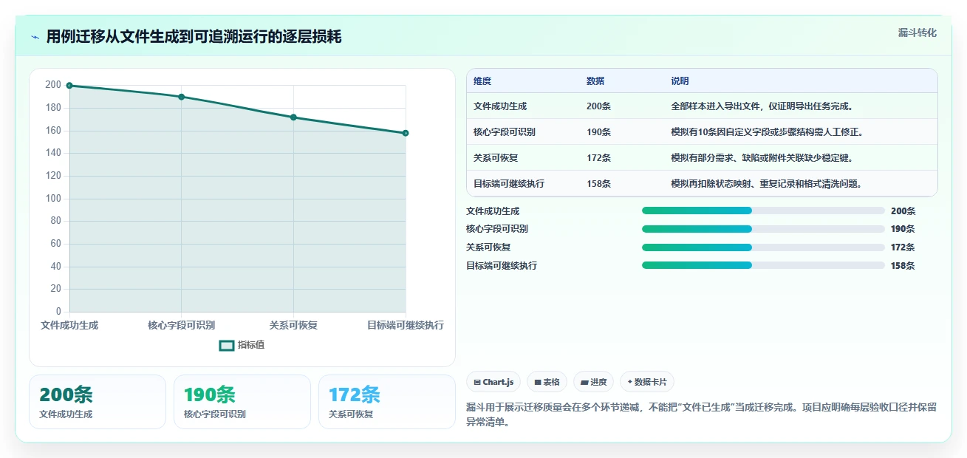Click the 200条 table cell

[598, 106]
